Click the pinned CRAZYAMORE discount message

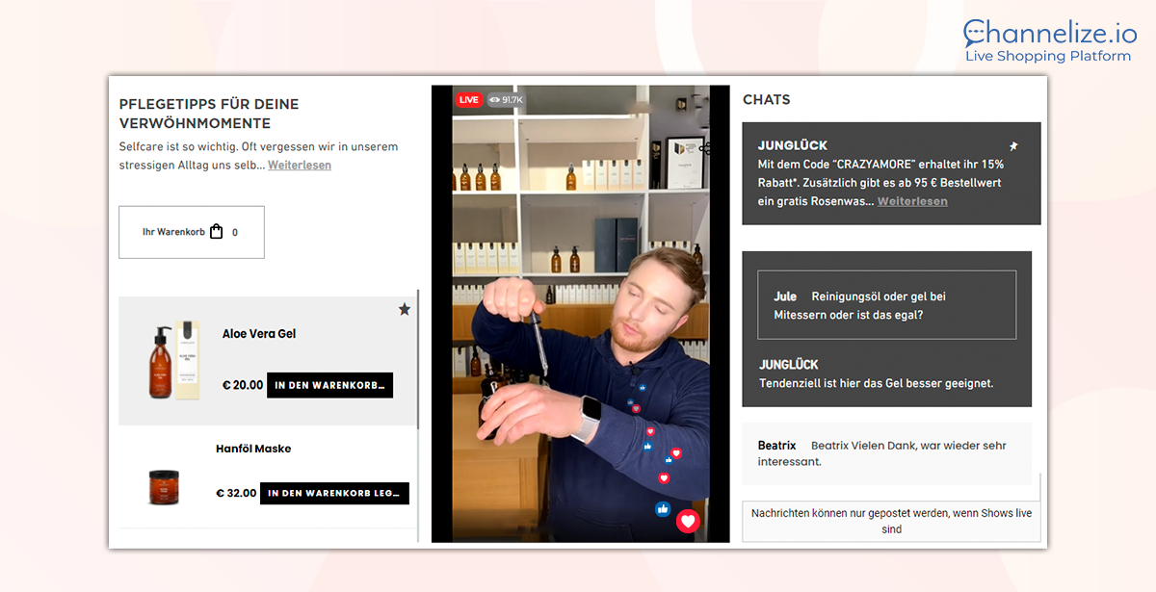tap(891, 173)
